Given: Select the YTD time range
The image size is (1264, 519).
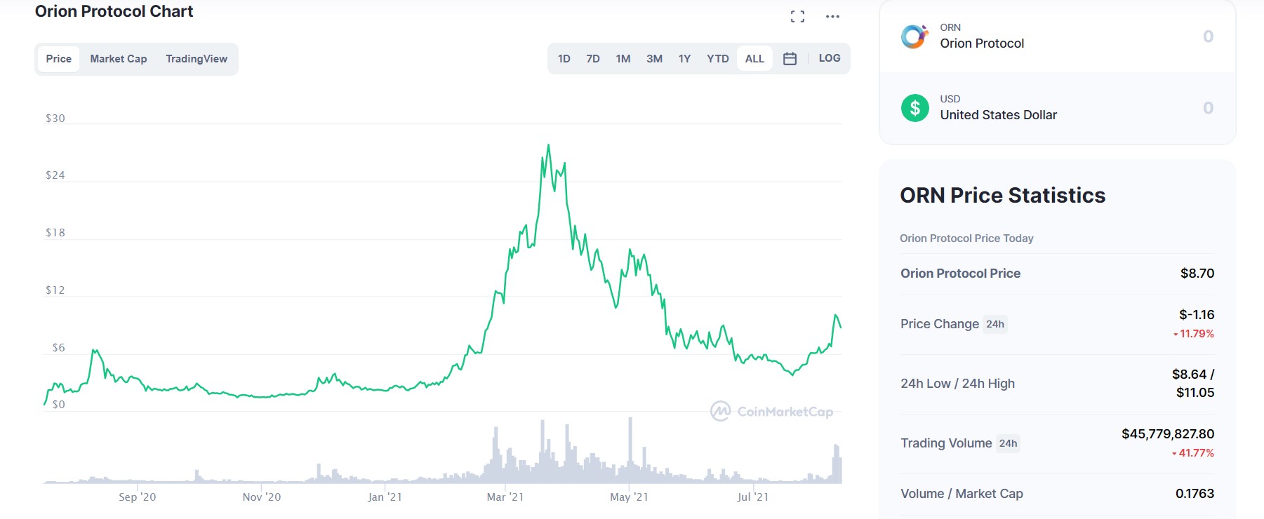Looking at the screenshot, I should point(717,58).
